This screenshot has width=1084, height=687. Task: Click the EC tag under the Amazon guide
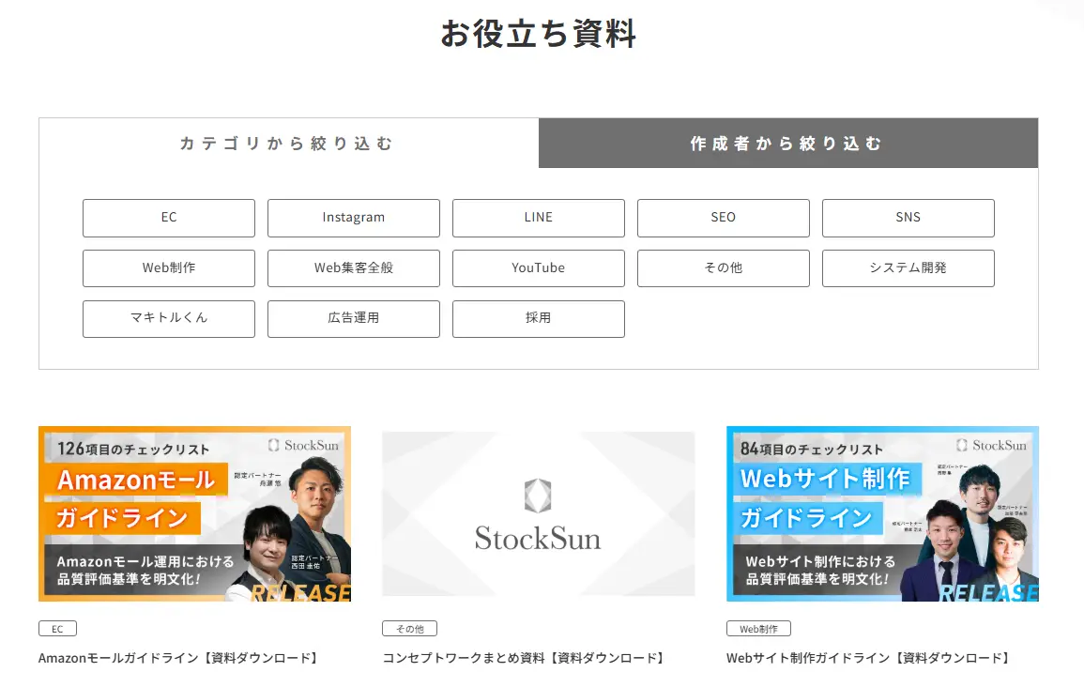pyautogui.click(x=57, y=628)
